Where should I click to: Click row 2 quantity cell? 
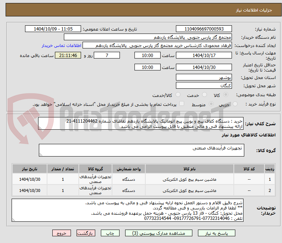pos(63,190)
